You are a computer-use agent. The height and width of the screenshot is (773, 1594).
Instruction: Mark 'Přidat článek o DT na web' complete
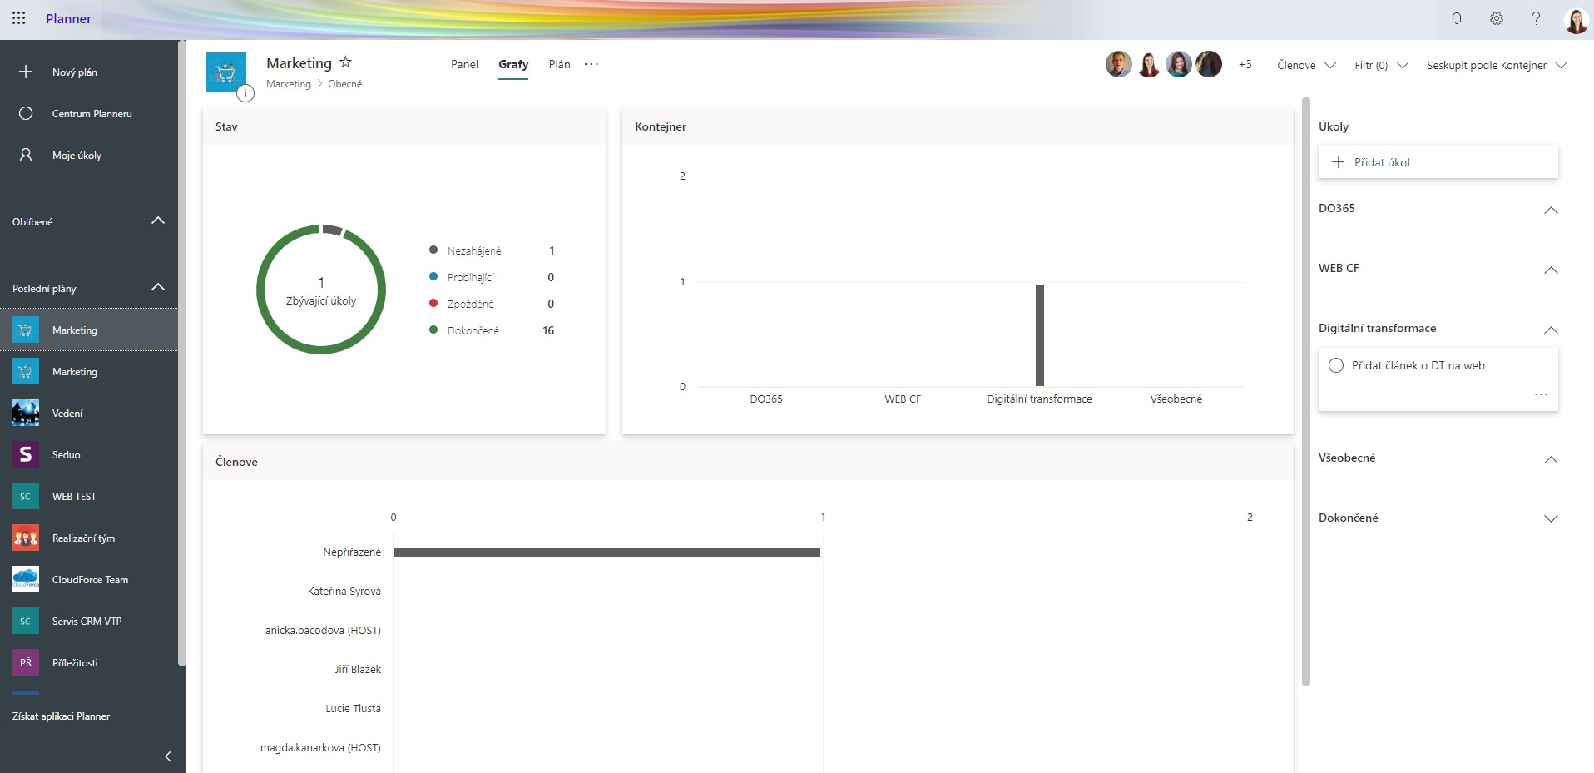(x=1336, y=365)
